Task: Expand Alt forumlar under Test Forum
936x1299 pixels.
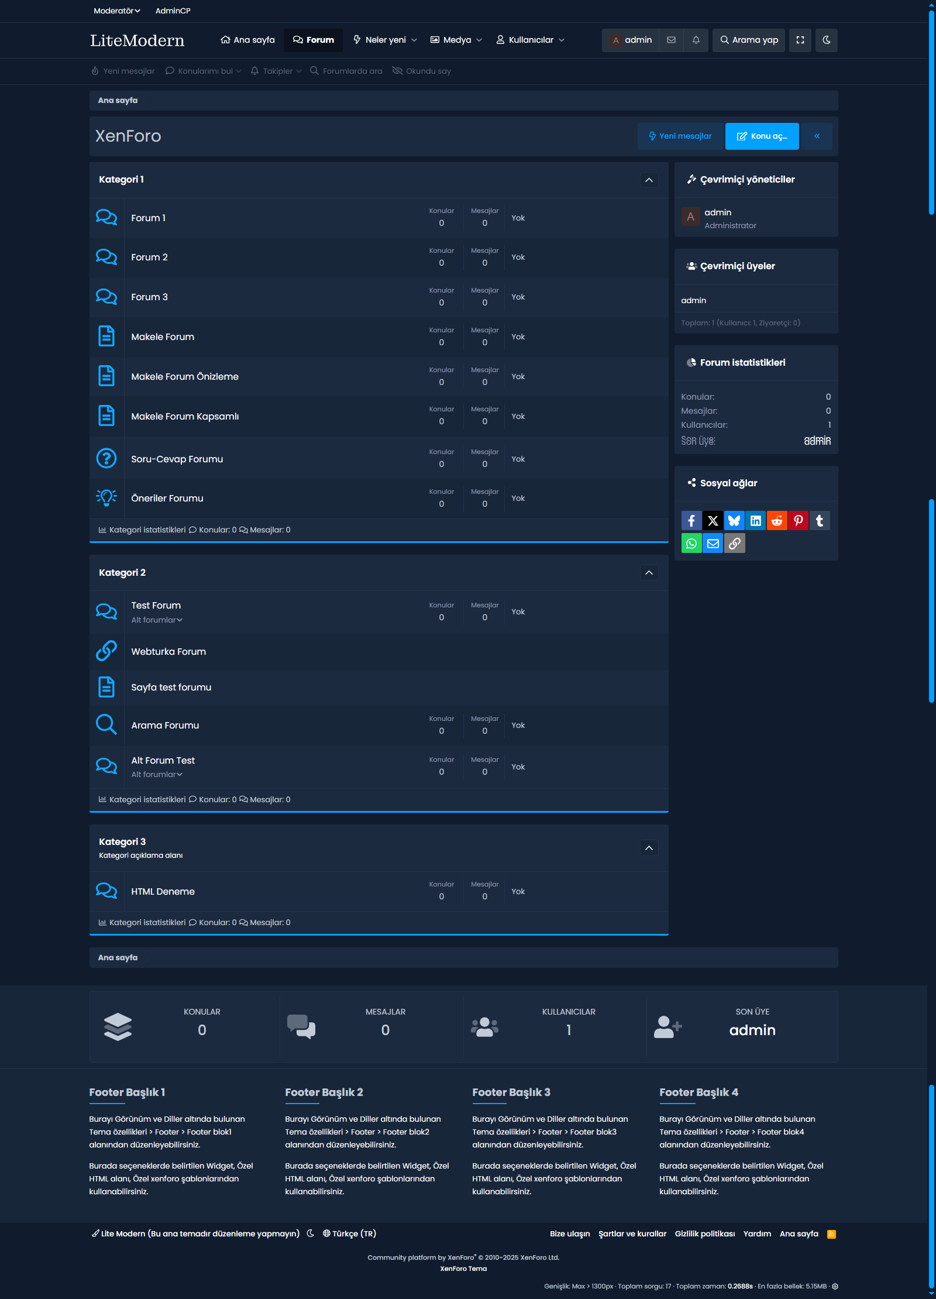Action: tap(157, 620)
